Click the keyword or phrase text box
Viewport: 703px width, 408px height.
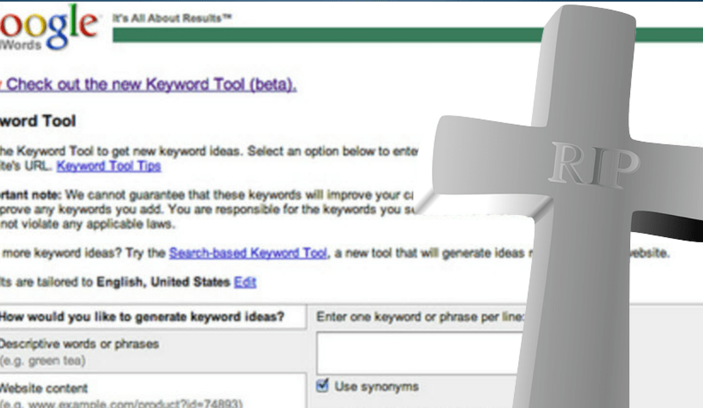[x=421, y=353]
